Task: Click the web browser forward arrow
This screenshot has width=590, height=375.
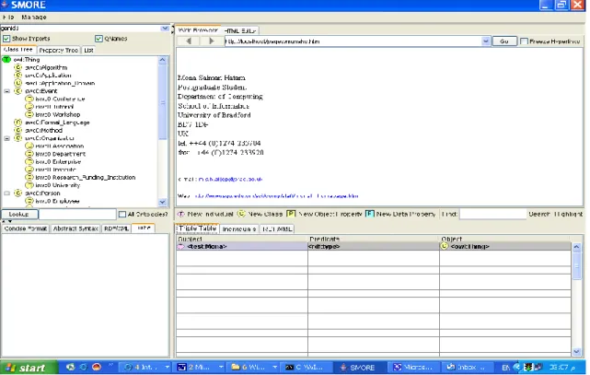Action: coord(211,41)
